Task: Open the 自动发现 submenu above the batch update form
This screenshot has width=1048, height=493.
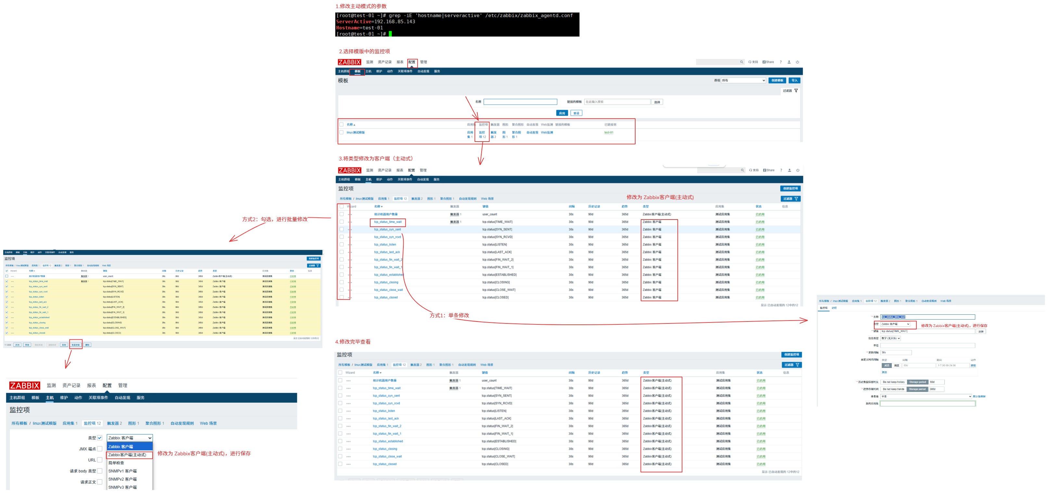Action: 122,398
